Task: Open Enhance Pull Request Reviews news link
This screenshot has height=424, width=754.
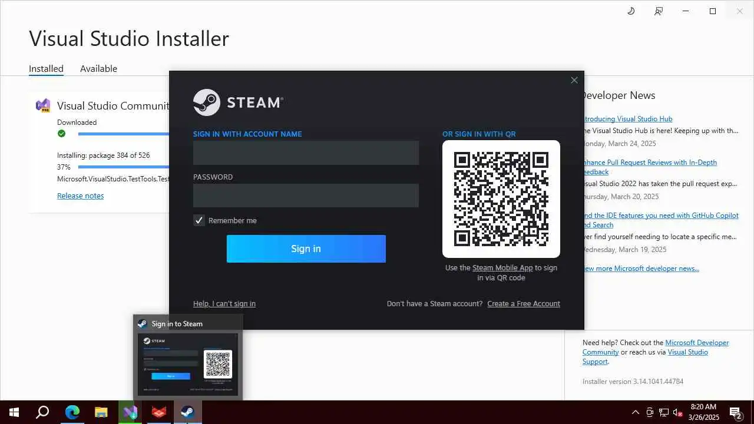Action: click(x=650, y=167)
